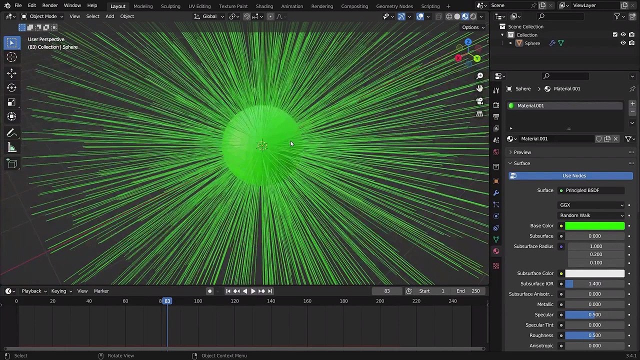This screenshot has width=640, height=360.
Task: Open the File menu
Action: [x=18, y=5]
